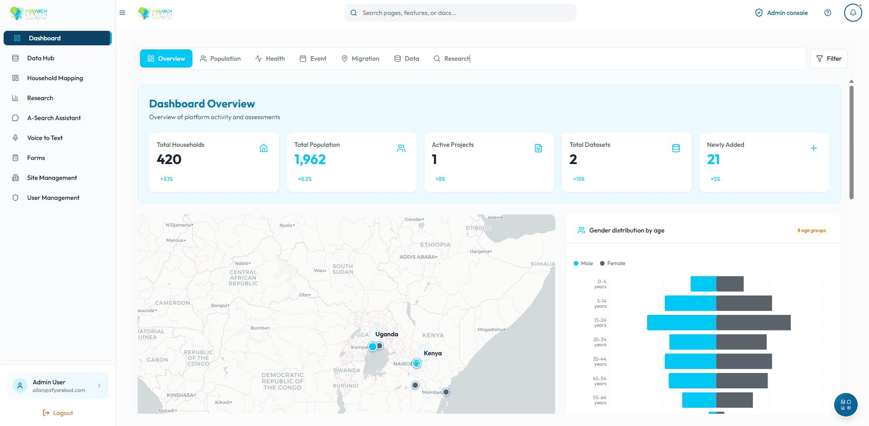Click the blue Male bar for 15-24 years

pos(682,323)
